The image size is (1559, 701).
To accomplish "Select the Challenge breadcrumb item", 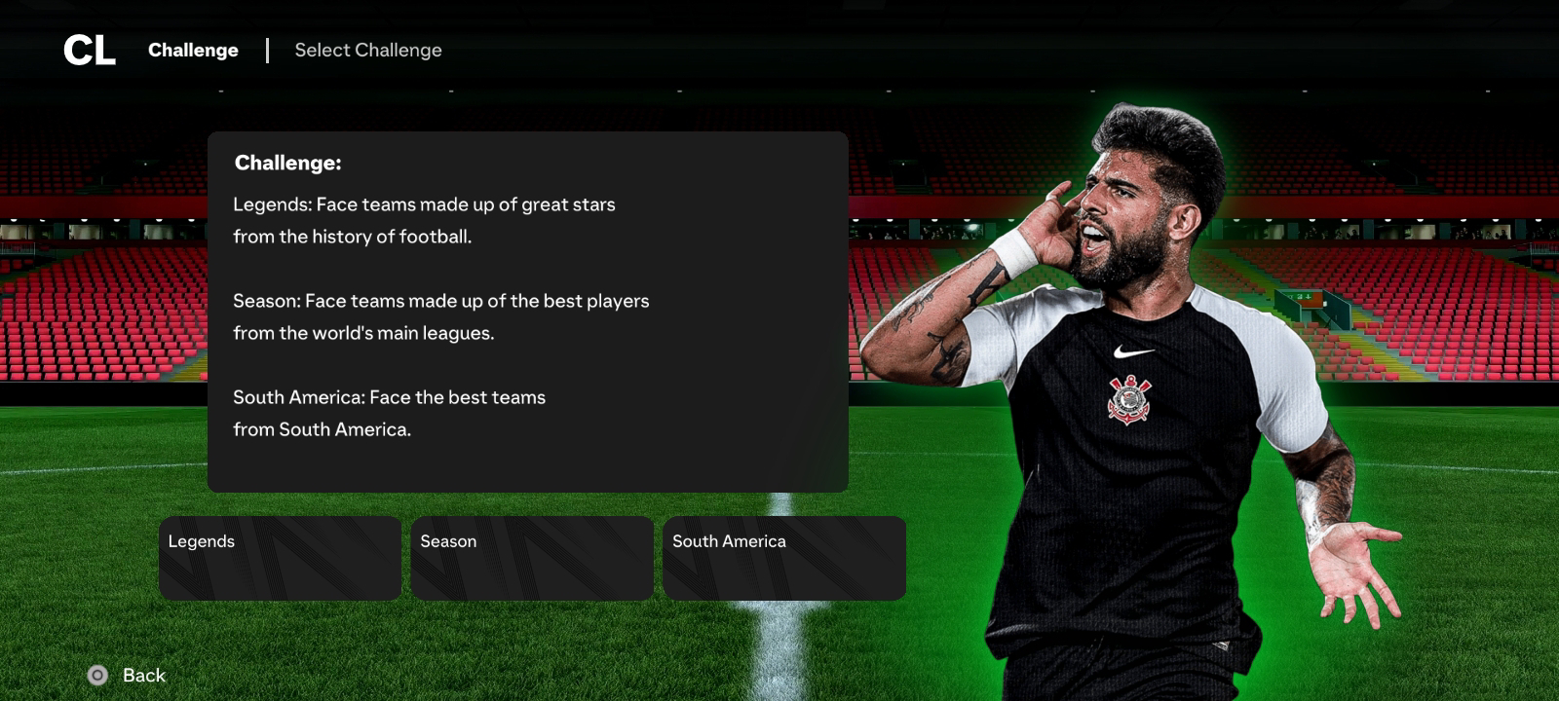I will (x=193, y=51).
